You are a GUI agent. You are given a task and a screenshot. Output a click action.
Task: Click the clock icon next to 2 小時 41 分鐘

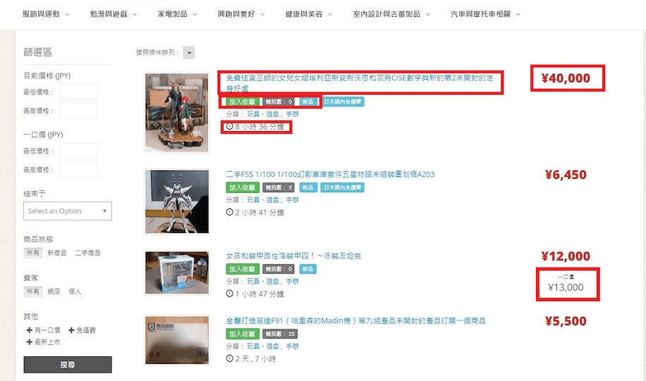point(229,212)
